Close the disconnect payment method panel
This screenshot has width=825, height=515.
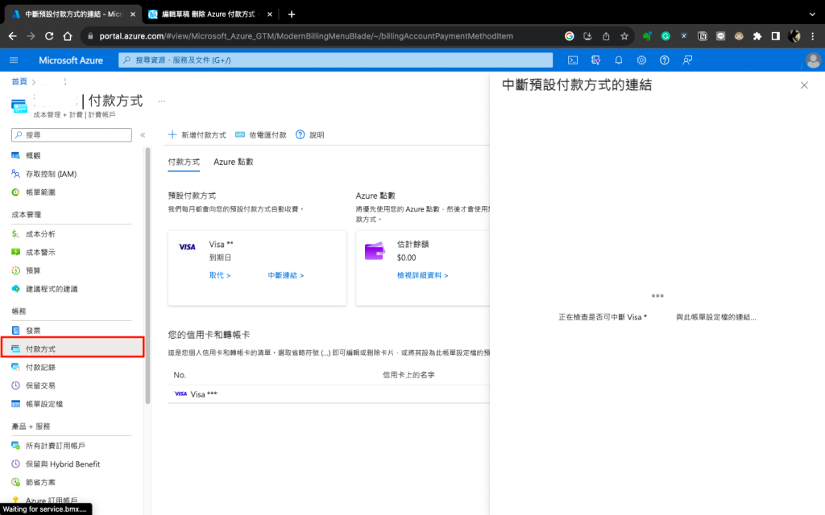point(804,85)
